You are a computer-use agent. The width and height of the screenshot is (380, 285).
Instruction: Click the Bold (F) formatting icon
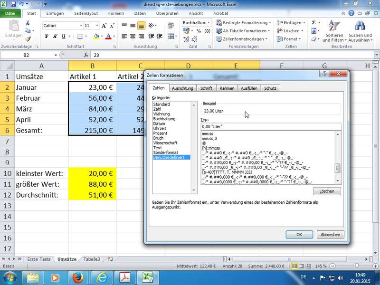pos(47,36)
